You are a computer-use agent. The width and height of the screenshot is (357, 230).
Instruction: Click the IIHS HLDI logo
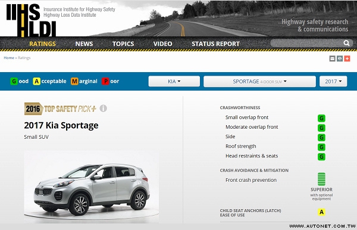tap(31, 20)
